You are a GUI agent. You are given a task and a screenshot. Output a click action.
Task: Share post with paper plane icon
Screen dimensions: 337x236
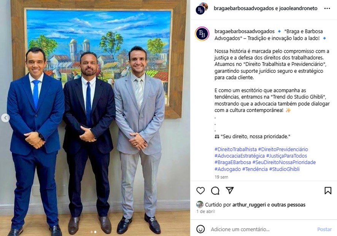coord(229,190)
